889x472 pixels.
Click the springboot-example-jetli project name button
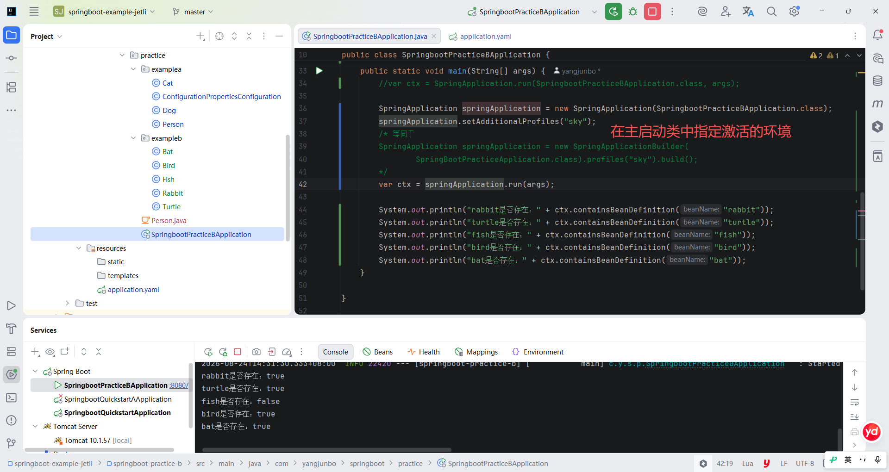pyautogui.click(x=105, y=12)
